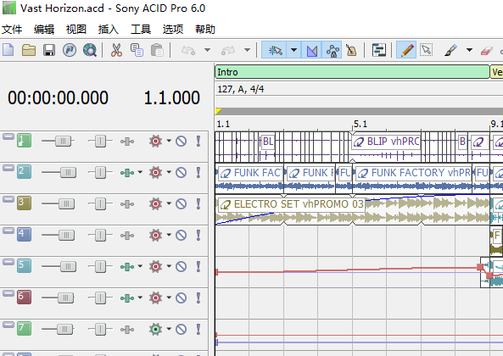This screenshot has width=503, height=356.
Task: Open track 1 FX gear icon
Action: 155,141
